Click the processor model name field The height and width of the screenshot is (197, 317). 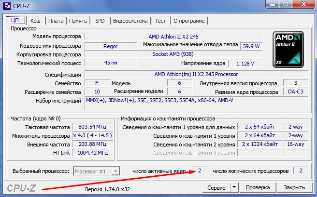pyautogui.click(x=173, y=37)
